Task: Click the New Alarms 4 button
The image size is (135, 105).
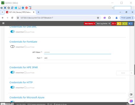Action: tap(90, 23)
